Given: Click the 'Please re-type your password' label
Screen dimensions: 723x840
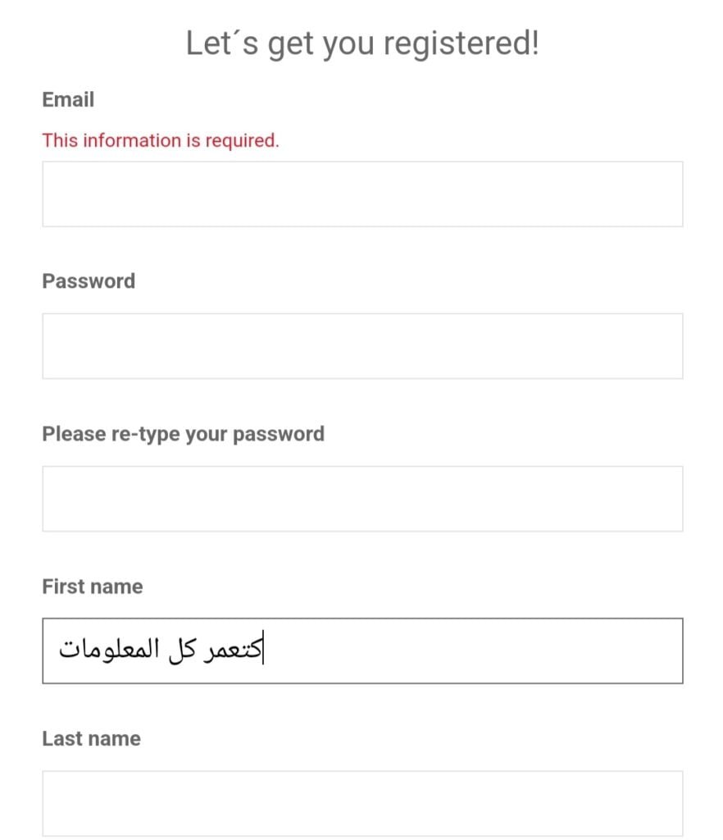Looking at the screenshot, I should coord(183,434).
